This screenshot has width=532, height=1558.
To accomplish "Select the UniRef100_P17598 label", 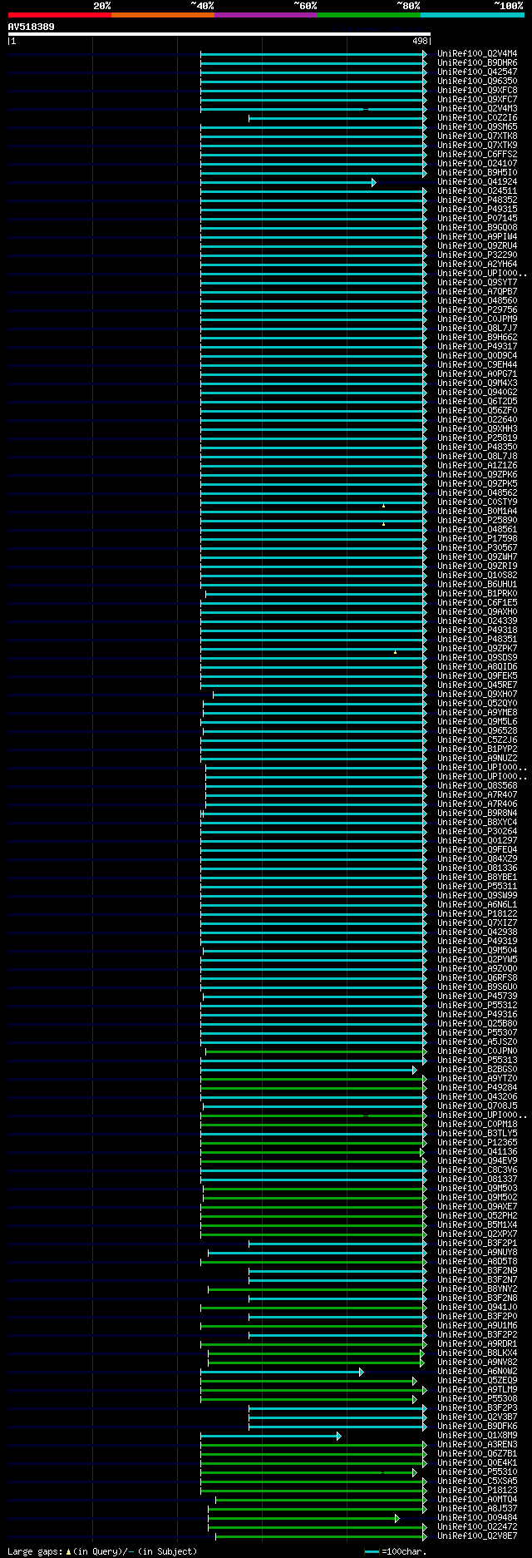I will tap(477, 539).
